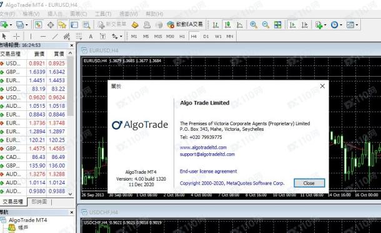This screenshot has height=233, width=381.
Task: Switch chart to bar chart icon
Action: [x=215, y=25]
